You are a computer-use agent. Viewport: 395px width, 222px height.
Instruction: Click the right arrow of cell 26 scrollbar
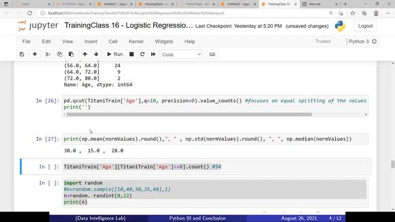point(366,115)
